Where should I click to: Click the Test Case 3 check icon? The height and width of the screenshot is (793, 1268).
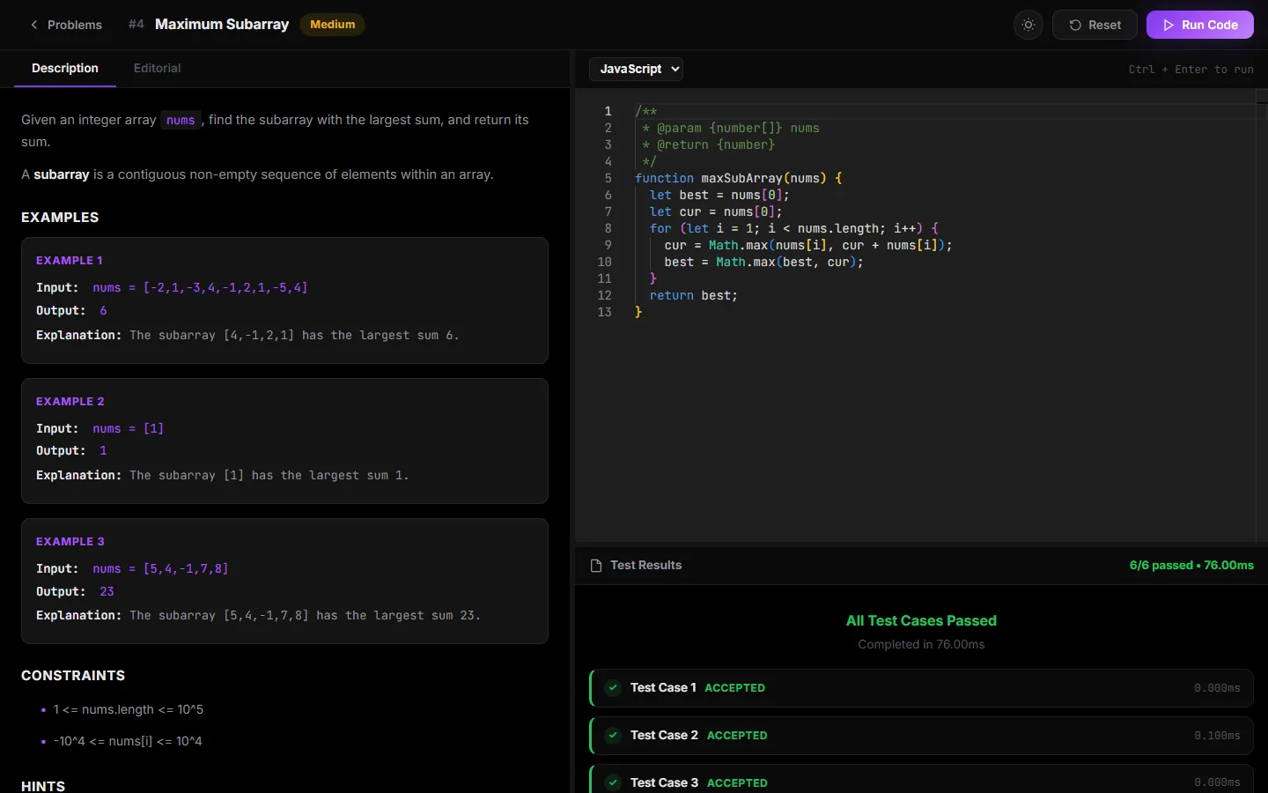613,783
